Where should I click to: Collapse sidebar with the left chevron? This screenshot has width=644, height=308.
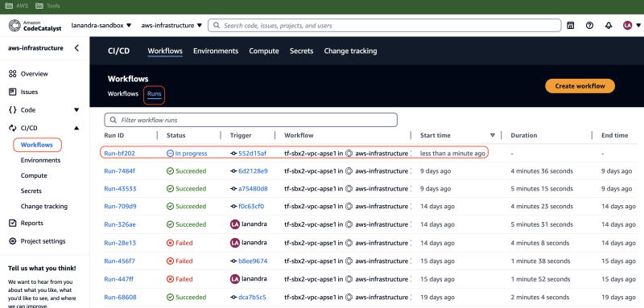[x=76, y=48]
